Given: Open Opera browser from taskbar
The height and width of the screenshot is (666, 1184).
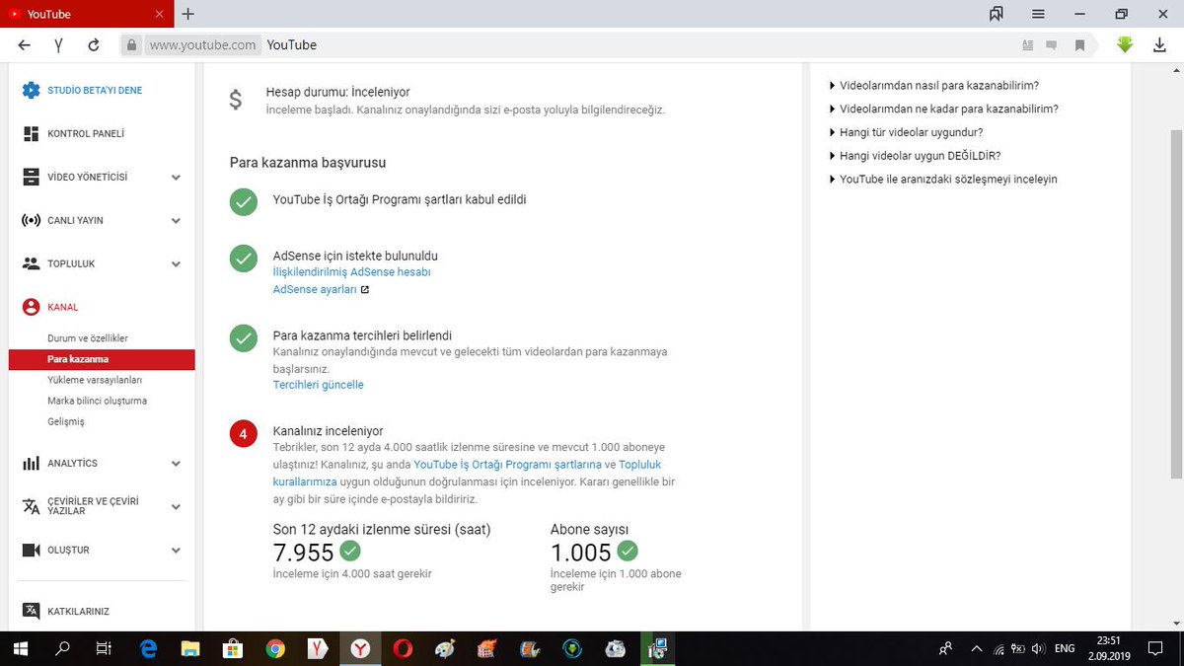Looking at the screenshot, I should point(403,648).
